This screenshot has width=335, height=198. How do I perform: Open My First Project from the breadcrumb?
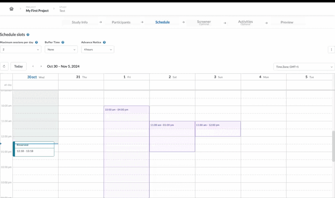coord(37,11)
